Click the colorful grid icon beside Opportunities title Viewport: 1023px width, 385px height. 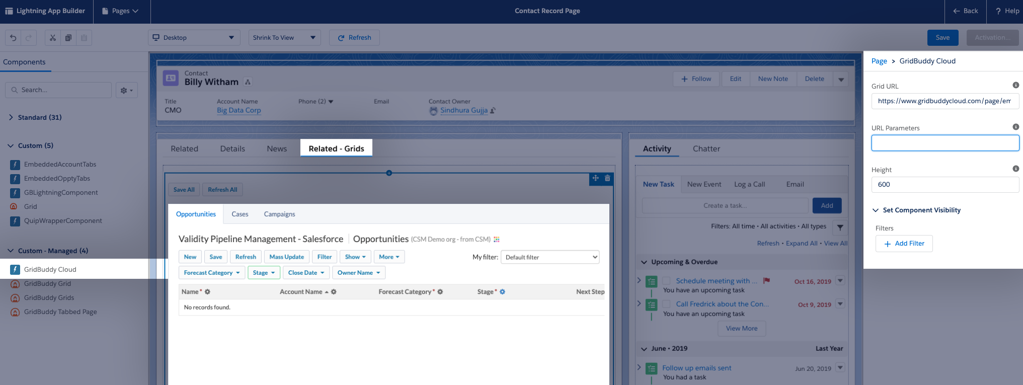[497, 240]
